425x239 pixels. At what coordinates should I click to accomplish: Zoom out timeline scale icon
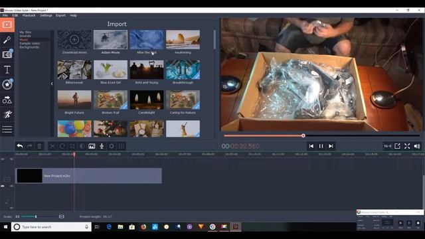(18, 216)
